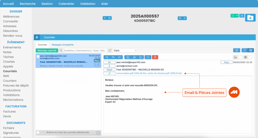Image resolution: width=258 pixels, height=138 pixels.
Task: Open Factures in the sidebar
Action: coord(9,112)
